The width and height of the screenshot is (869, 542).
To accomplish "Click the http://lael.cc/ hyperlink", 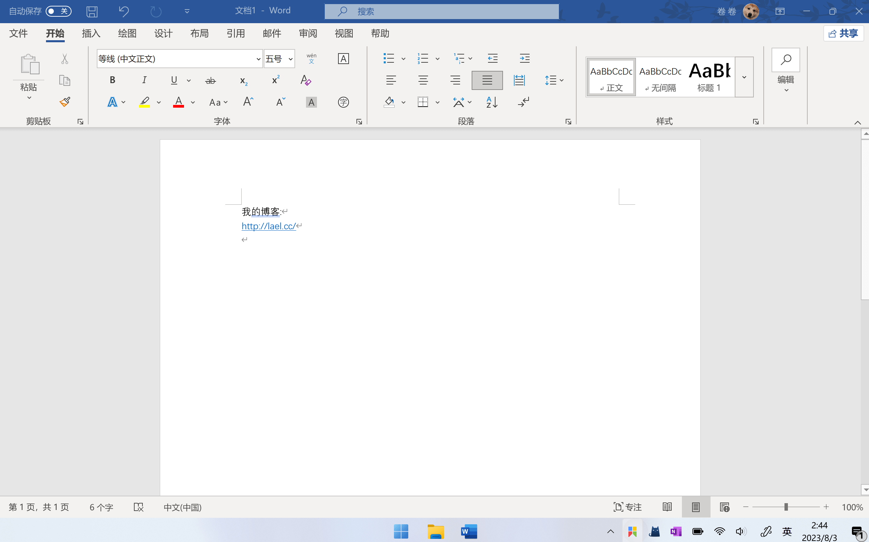I will point(269,226).
